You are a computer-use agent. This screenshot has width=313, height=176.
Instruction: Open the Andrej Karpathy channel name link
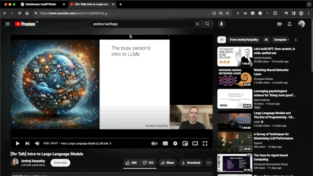point(33,161)
